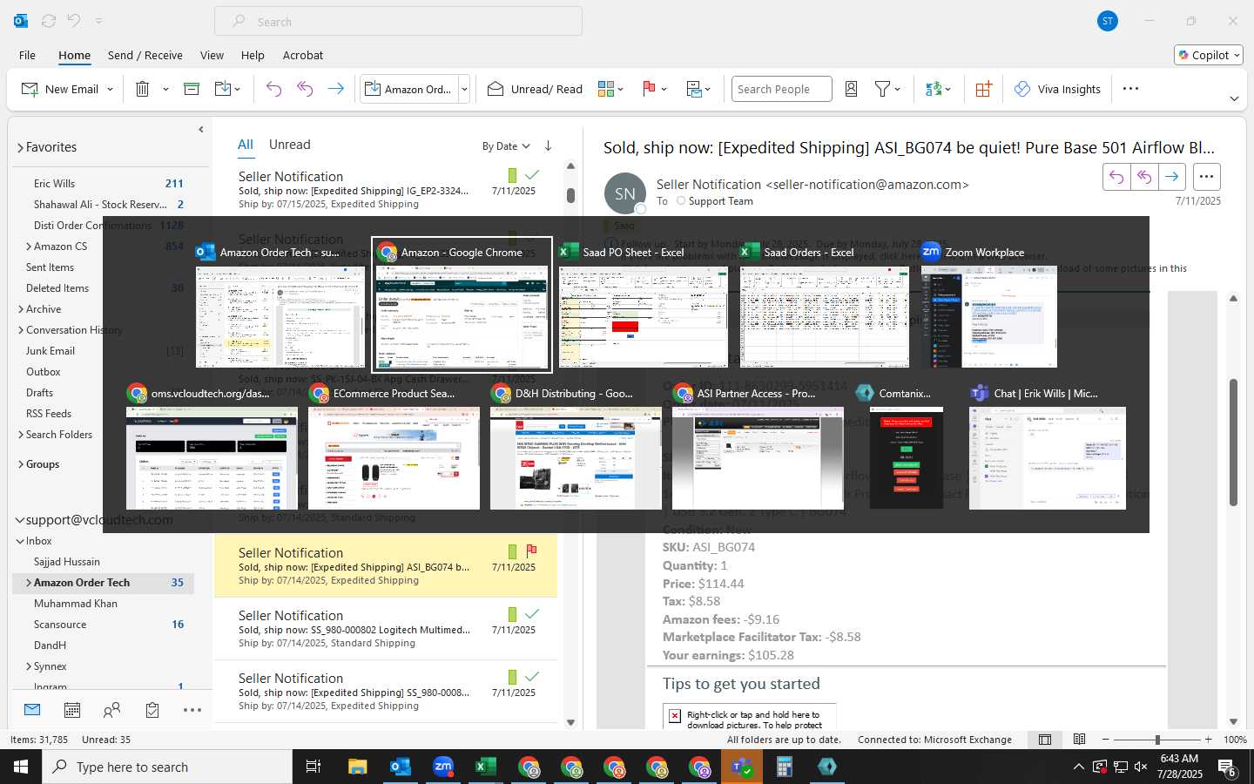Expand the Favorites section
Screen dimensions: 1254x784
[20, 148]
